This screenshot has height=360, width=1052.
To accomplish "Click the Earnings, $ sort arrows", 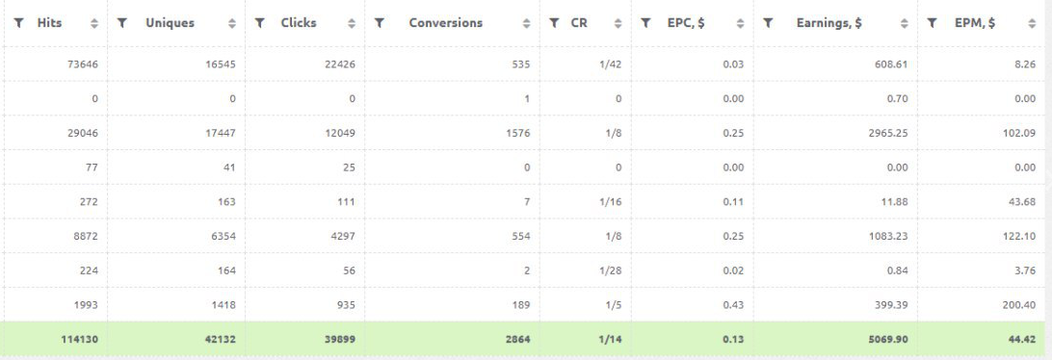I will click(905, 23).
